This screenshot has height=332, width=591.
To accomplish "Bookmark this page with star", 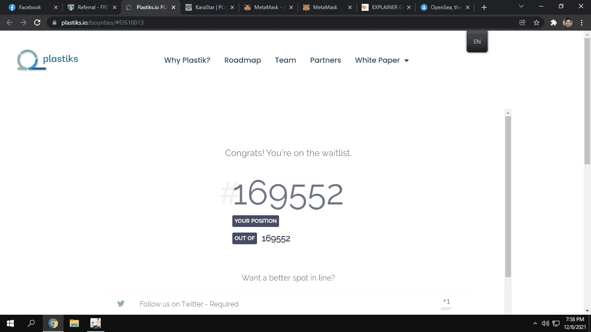I will pyautogui.click(x=536, y=22).
